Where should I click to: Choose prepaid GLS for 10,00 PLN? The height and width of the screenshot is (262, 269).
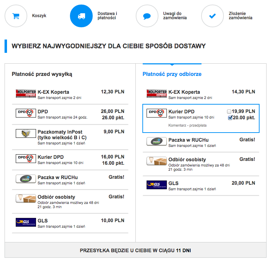(70, 223)
